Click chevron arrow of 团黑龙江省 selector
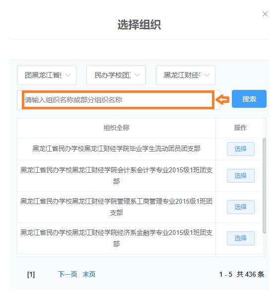The image size is (279, 303). [68, 75]
